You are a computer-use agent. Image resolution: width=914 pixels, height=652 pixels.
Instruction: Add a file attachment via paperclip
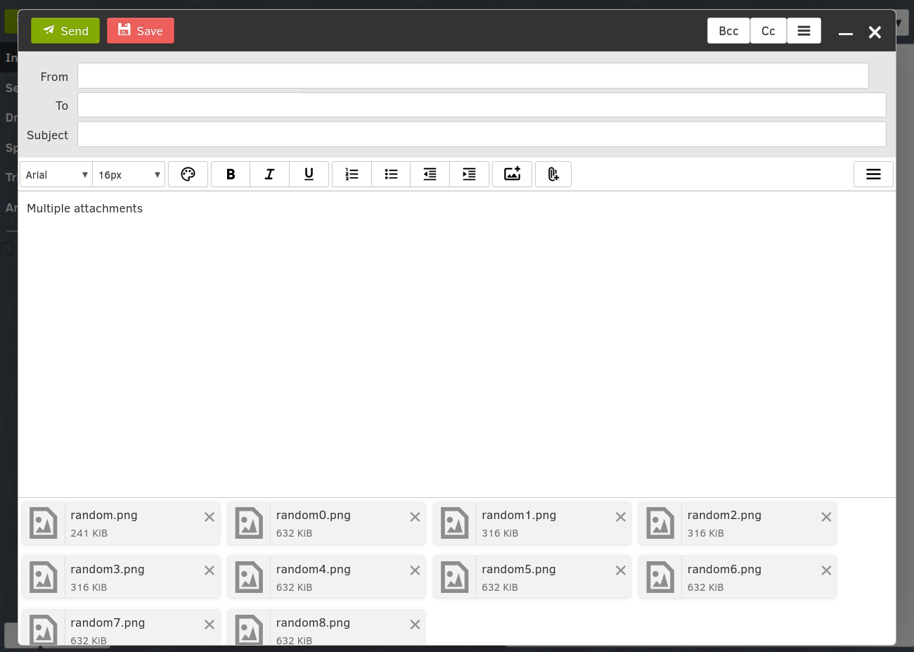click(x=553, y=174)
